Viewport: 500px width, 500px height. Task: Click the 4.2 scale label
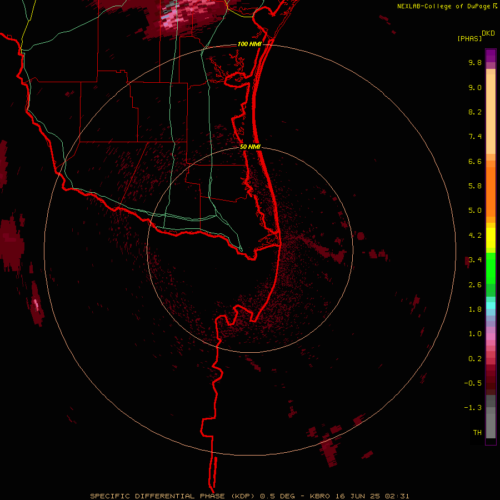click(x=475, y=236)
